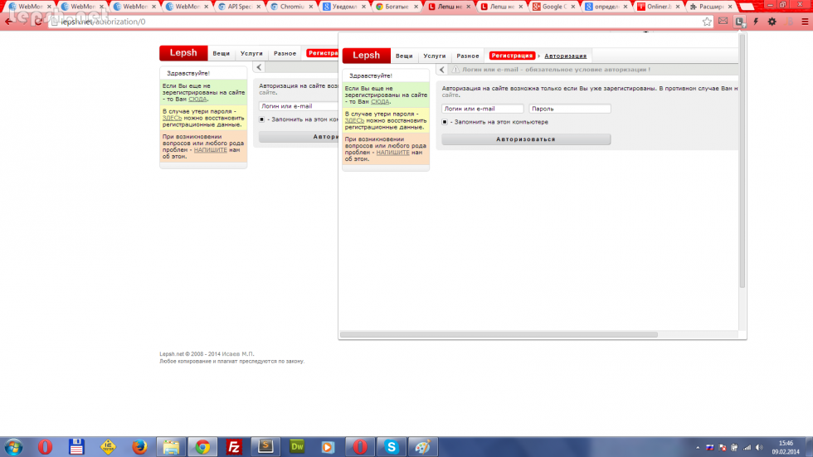Click the mail envelope extension icon

pos(723,22)
